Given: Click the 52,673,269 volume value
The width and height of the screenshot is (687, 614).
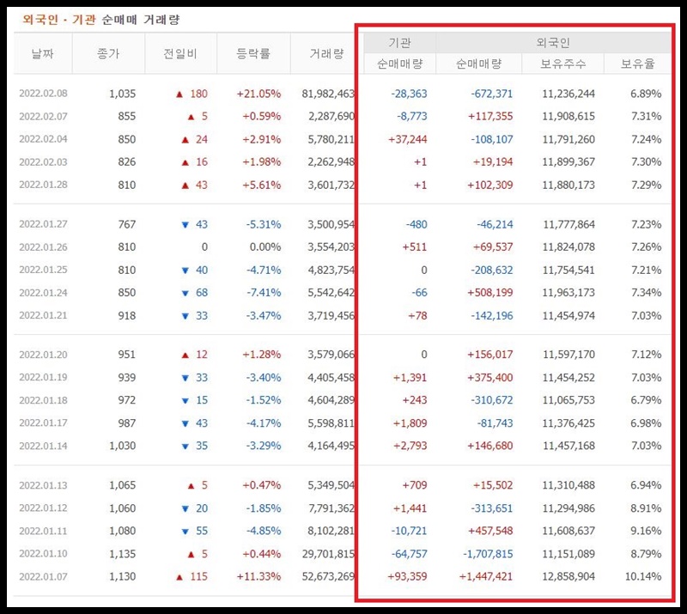Looking at the screenshot, I should pyautogui.click(x=328, y=576).
